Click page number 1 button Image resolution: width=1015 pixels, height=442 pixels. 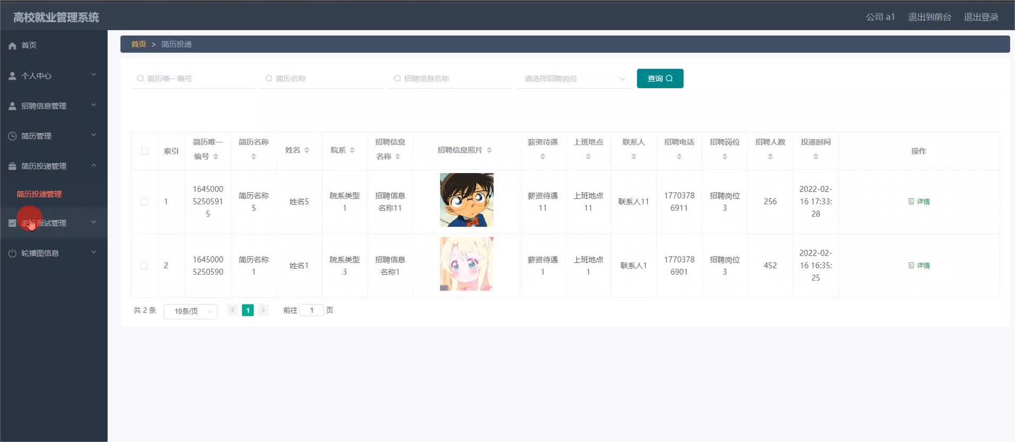pyautogui.click(x=248, y=310)
